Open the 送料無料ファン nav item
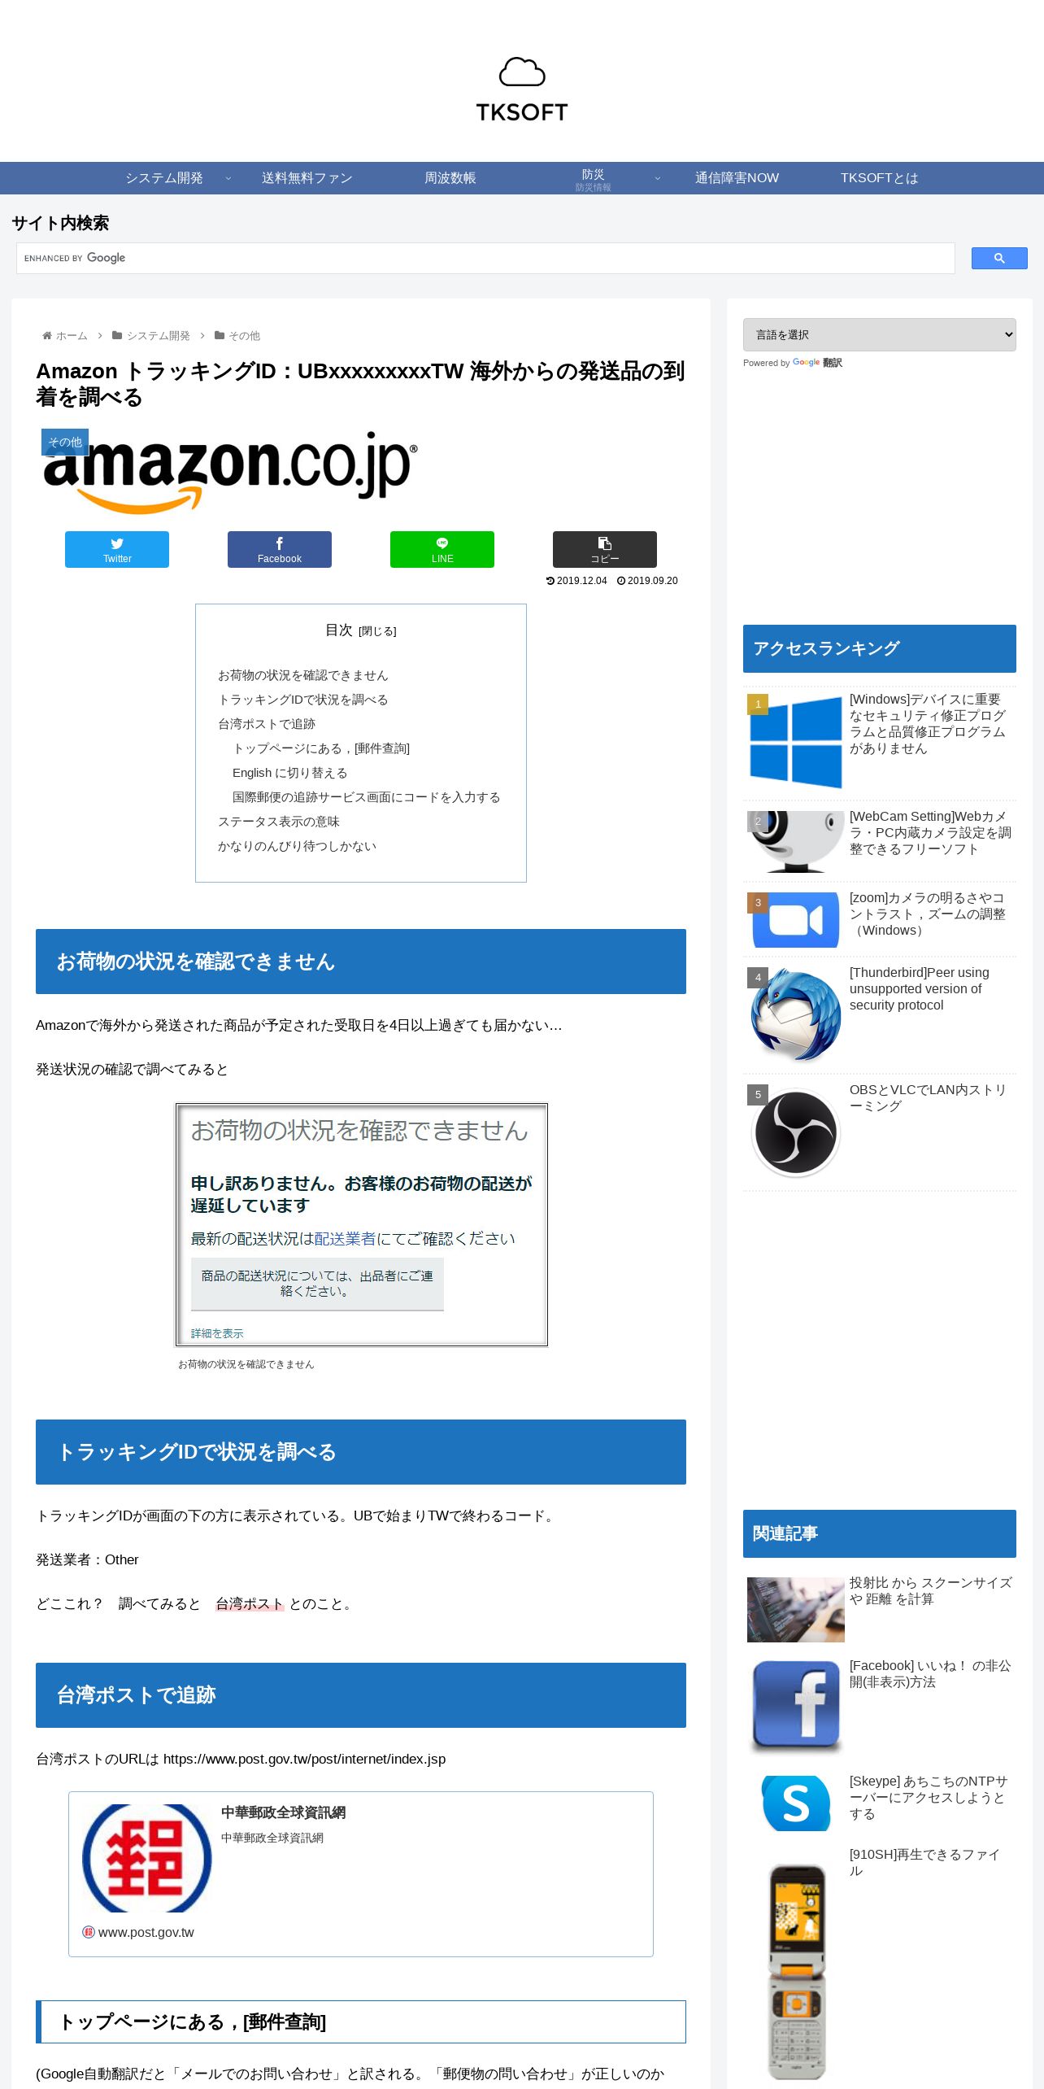Image resolution: width=1044 pixels, height=2089 pixels. (x=307, y=178)
